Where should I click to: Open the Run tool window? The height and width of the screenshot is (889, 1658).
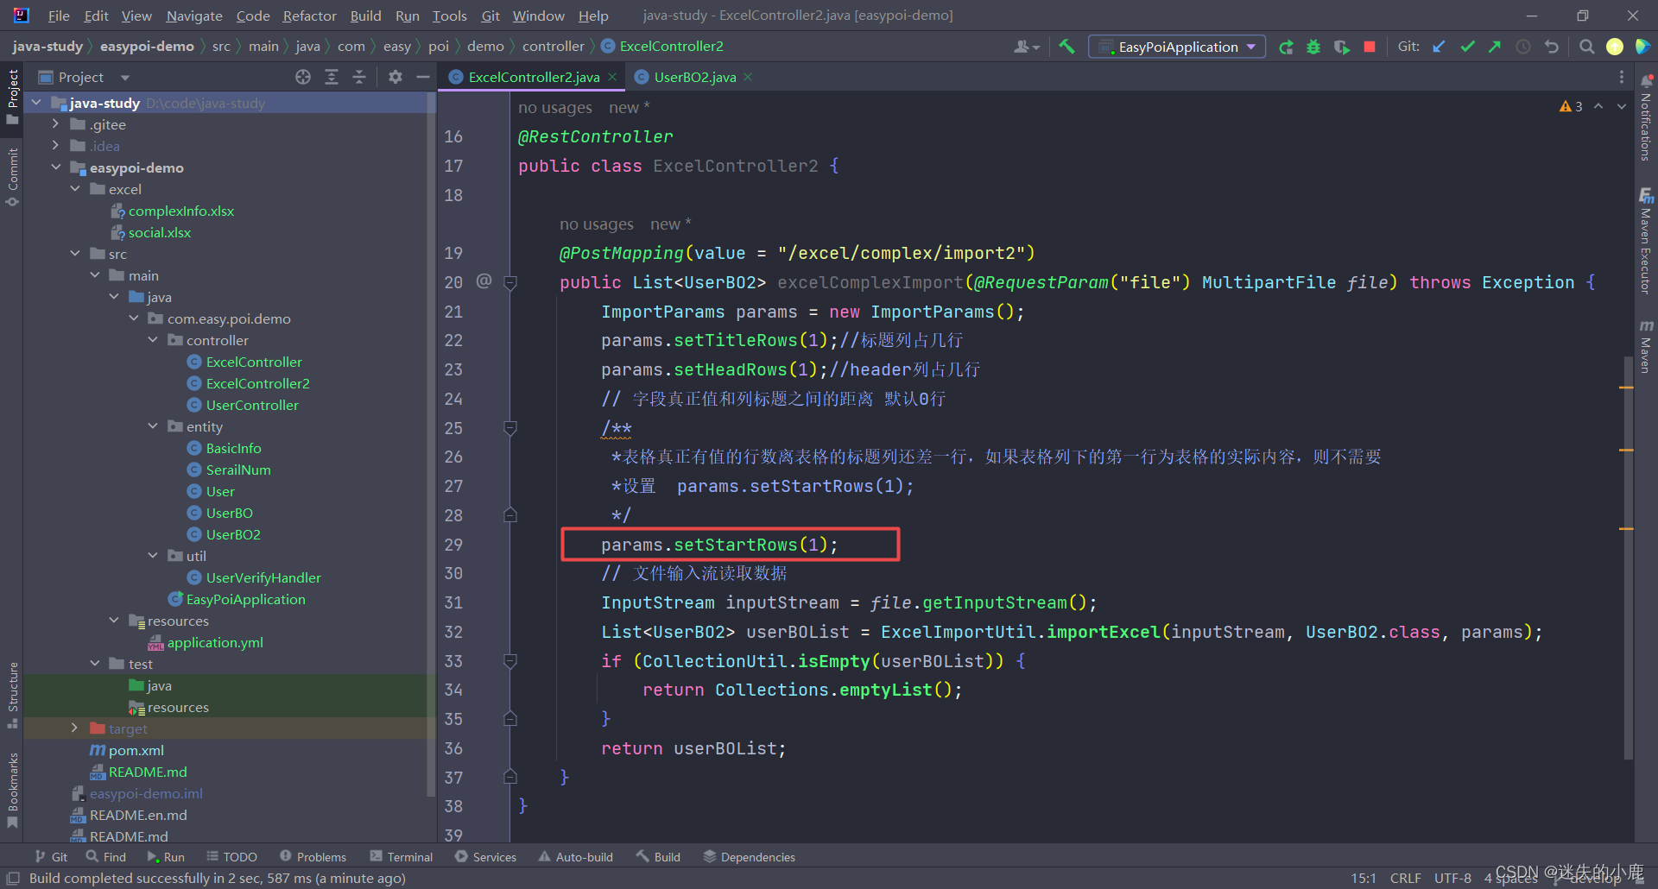(x=165, y=857)
